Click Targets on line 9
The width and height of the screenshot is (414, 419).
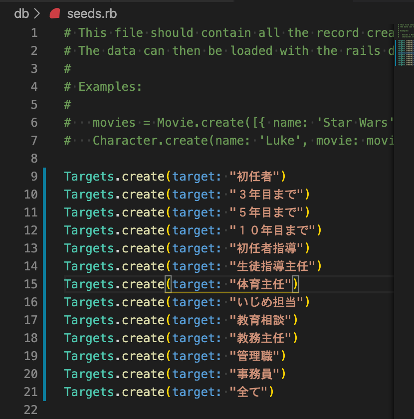tap(89, 177)
